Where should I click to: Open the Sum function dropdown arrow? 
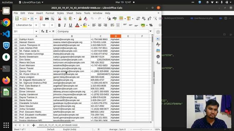point(50,31)
